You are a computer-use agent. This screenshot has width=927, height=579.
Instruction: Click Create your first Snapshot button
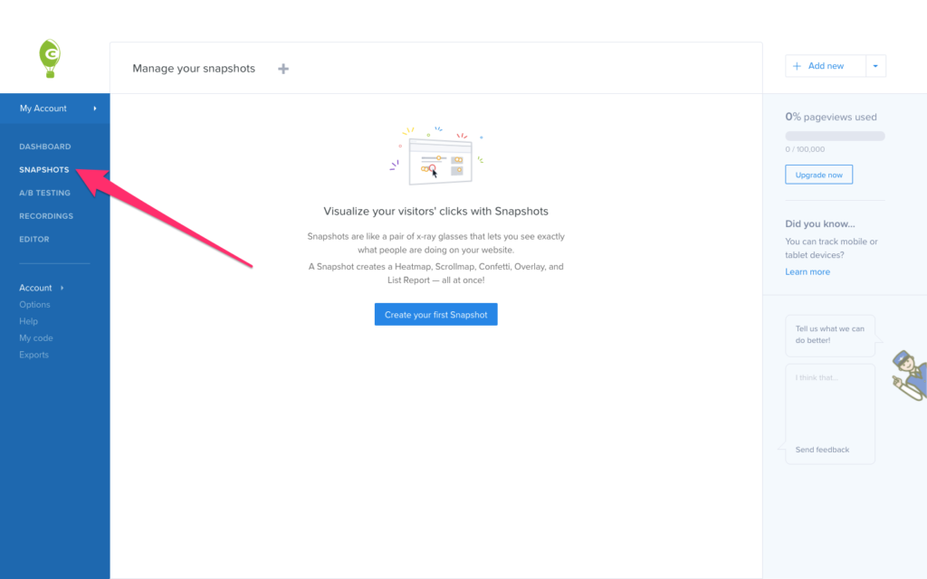435,315
